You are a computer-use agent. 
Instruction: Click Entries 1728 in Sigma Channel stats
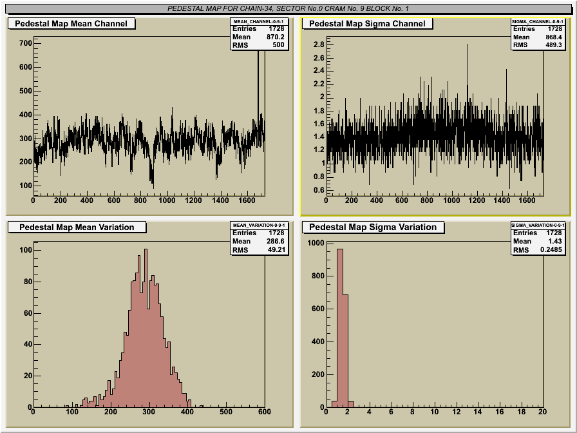pos(537,29)
